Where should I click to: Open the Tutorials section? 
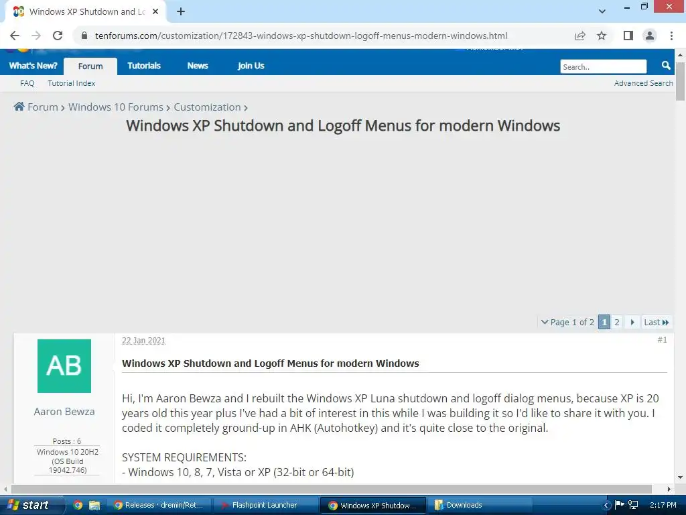pos(144,66)
